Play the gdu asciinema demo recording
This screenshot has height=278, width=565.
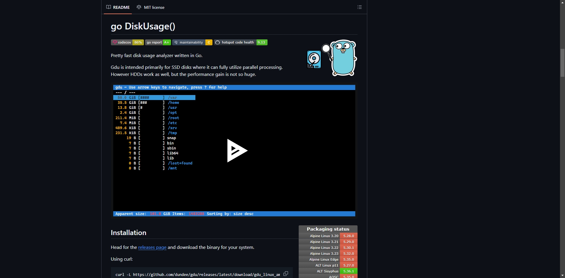click(237, 151)
